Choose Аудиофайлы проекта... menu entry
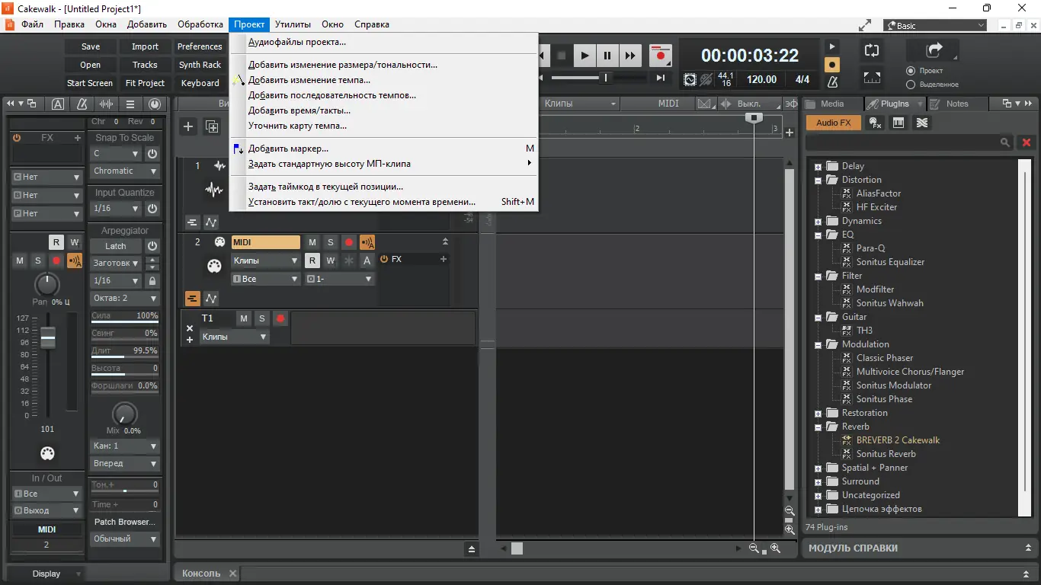The height and width of the screenshot is (585, 1041). (384, 42)
